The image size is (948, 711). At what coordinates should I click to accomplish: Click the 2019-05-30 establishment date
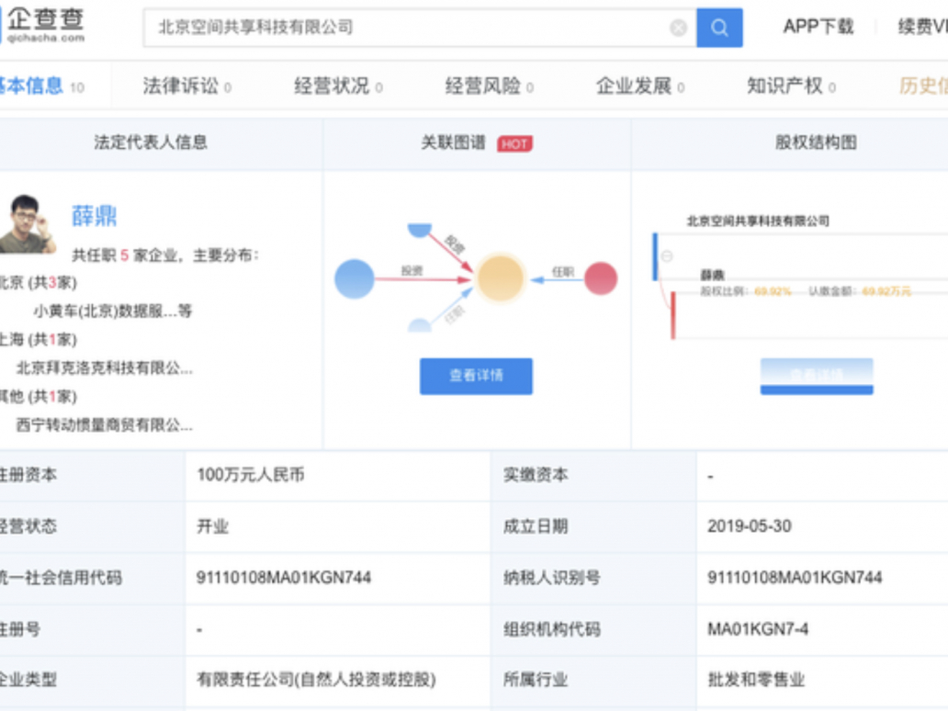pos(750,526)
